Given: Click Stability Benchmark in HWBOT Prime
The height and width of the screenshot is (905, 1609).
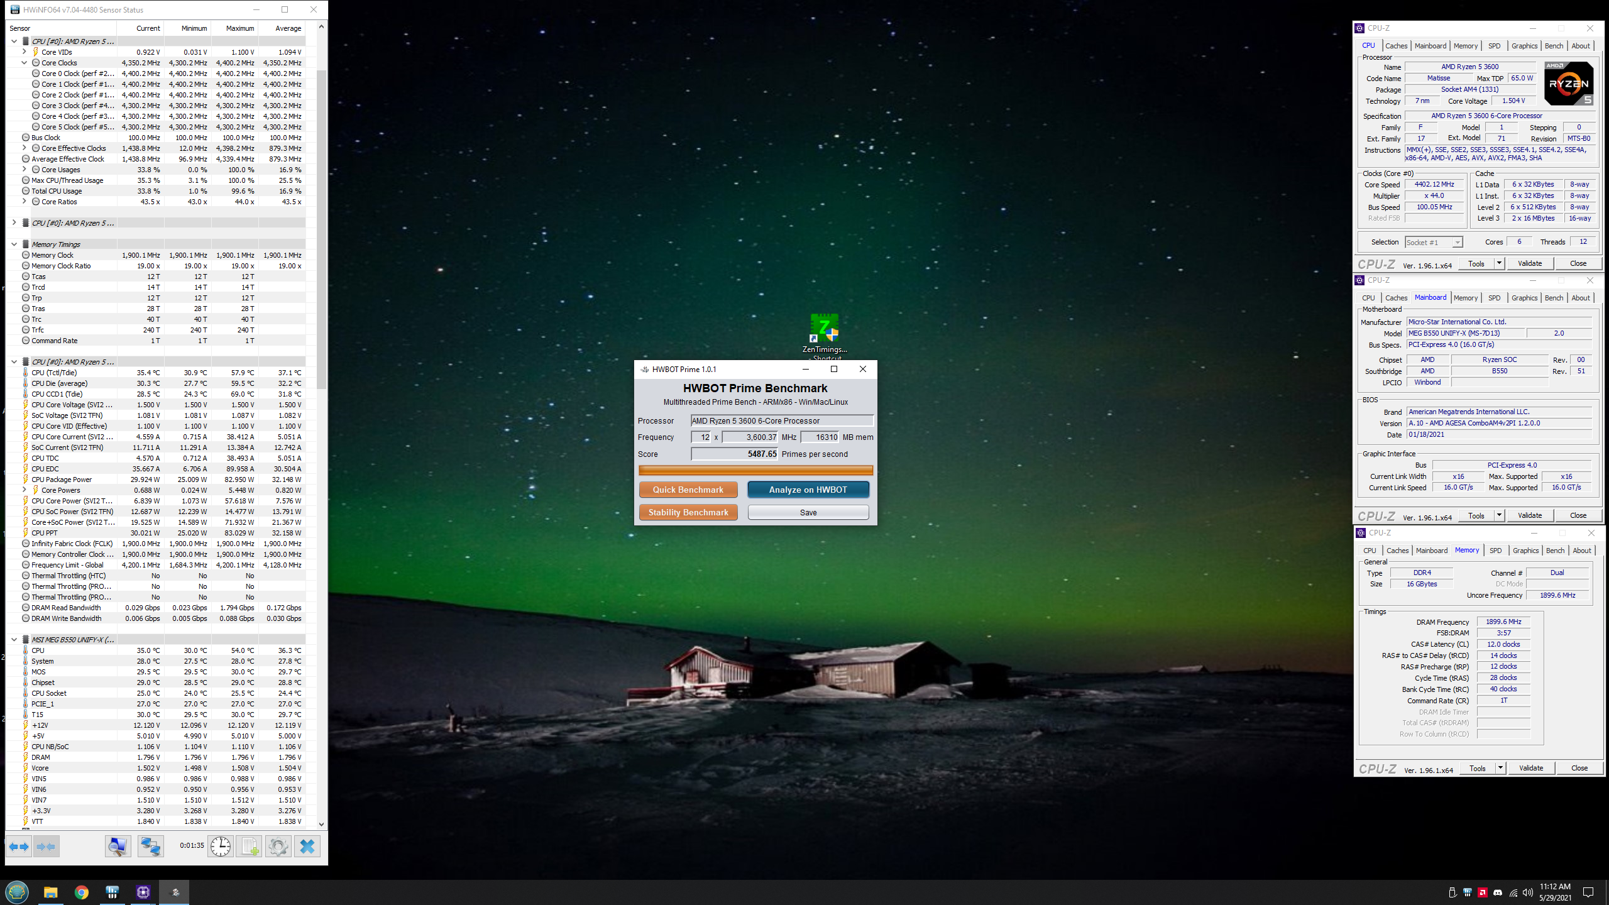Looking at the screenshot, I should point(688,512).
